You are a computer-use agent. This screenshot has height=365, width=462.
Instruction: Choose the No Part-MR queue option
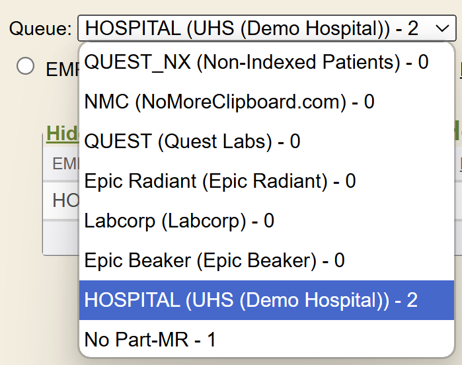point(150,340)
